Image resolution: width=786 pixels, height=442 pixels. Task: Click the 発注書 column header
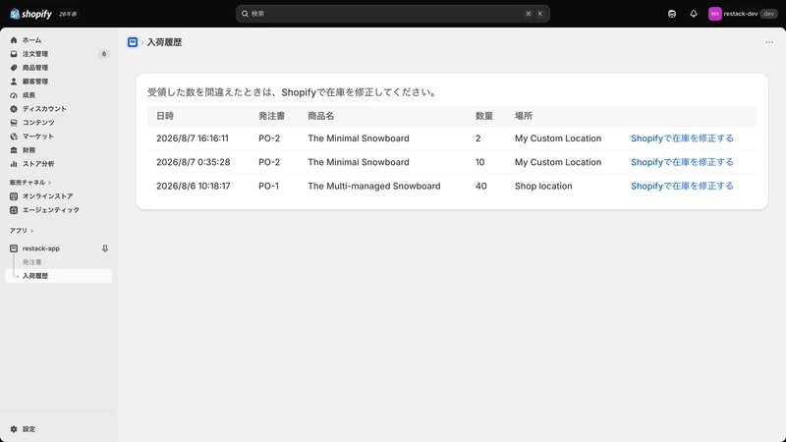272,116
